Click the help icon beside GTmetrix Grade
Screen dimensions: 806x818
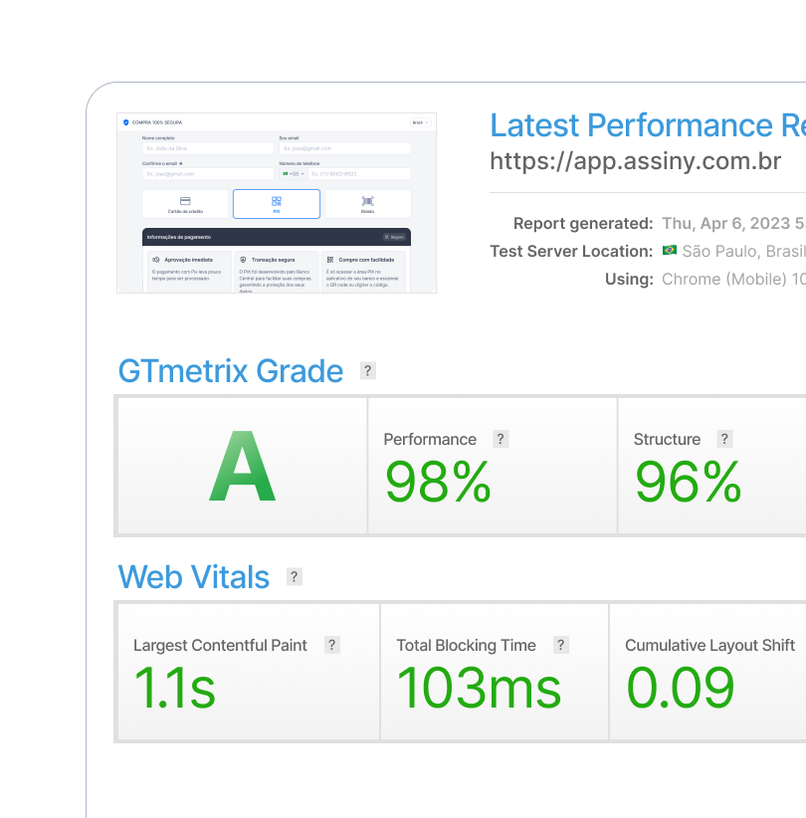[368, 371]
